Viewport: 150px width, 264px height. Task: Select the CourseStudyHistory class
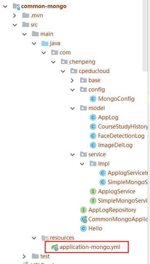tap(119, 127)
